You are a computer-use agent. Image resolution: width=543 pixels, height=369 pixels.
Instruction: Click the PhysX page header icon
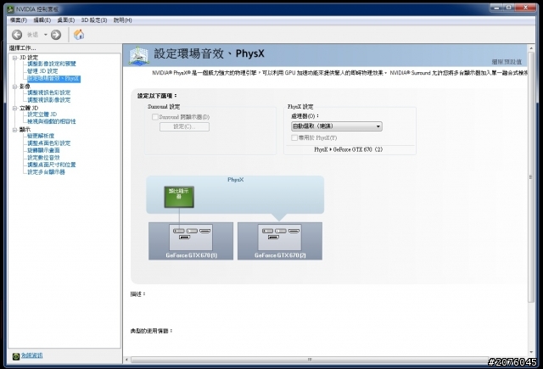click(x=139, y=56)
